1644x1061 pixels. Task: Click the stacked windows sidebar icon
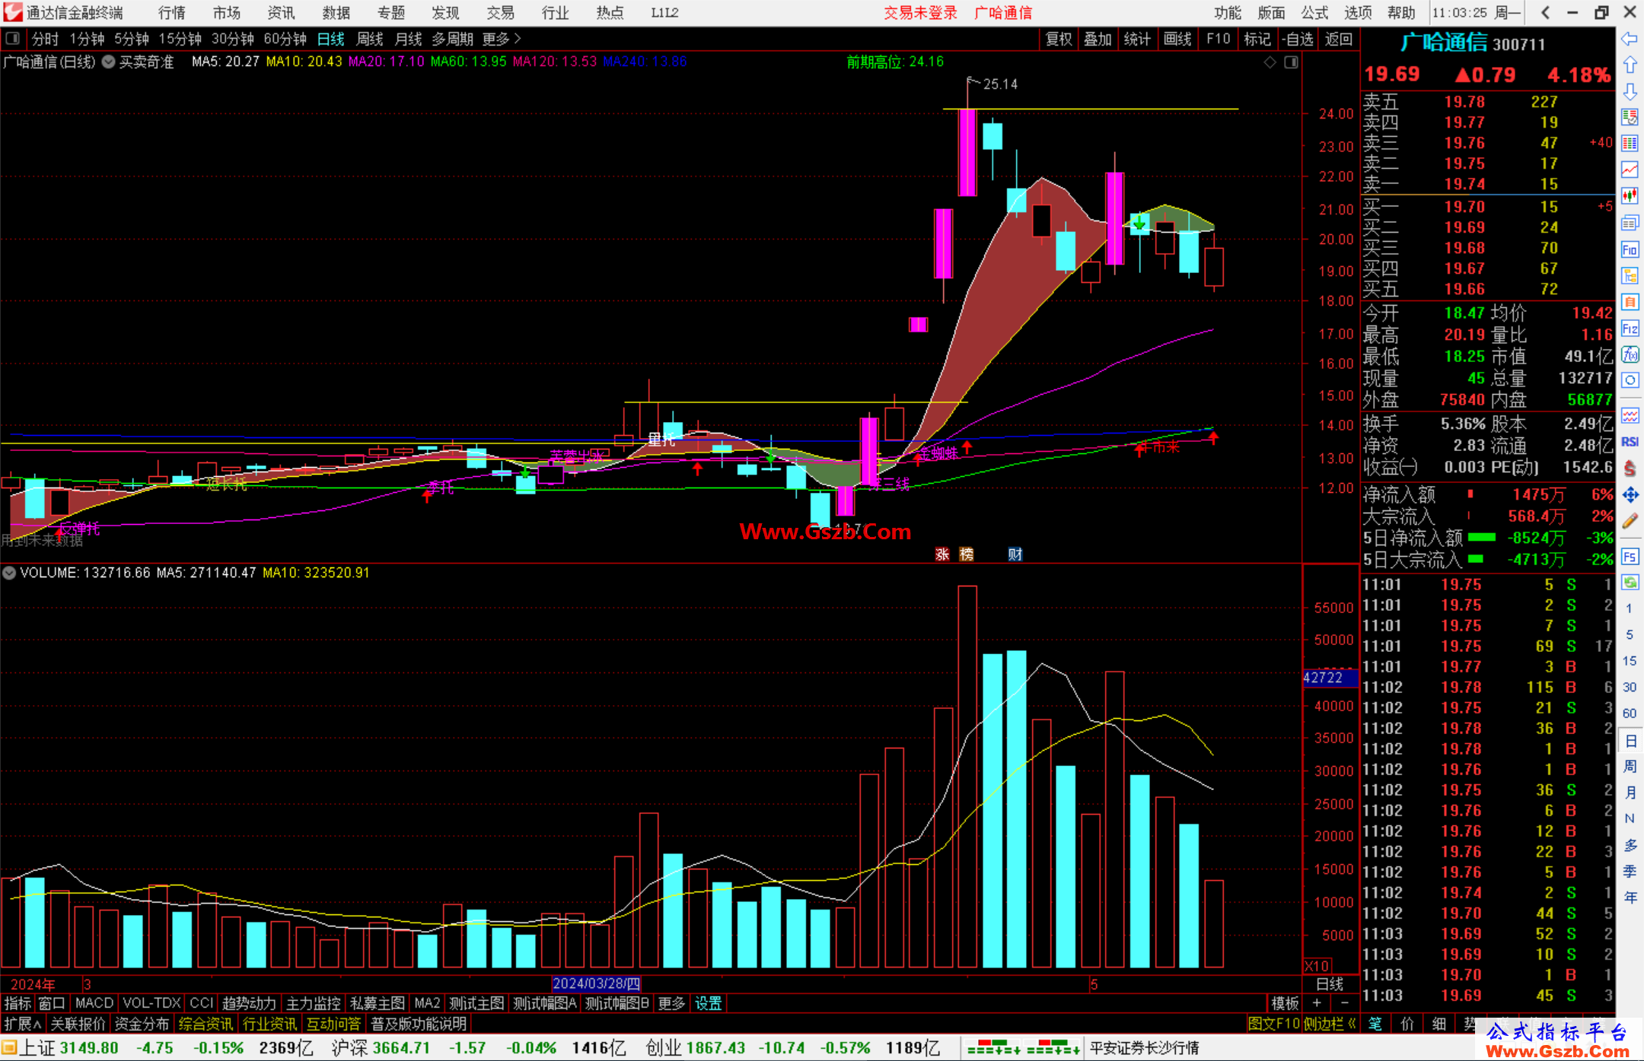tap(1630, 223)
